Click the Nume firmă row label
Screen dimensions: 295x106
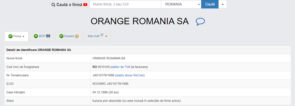pyautogui.click(x=14, y=58)
